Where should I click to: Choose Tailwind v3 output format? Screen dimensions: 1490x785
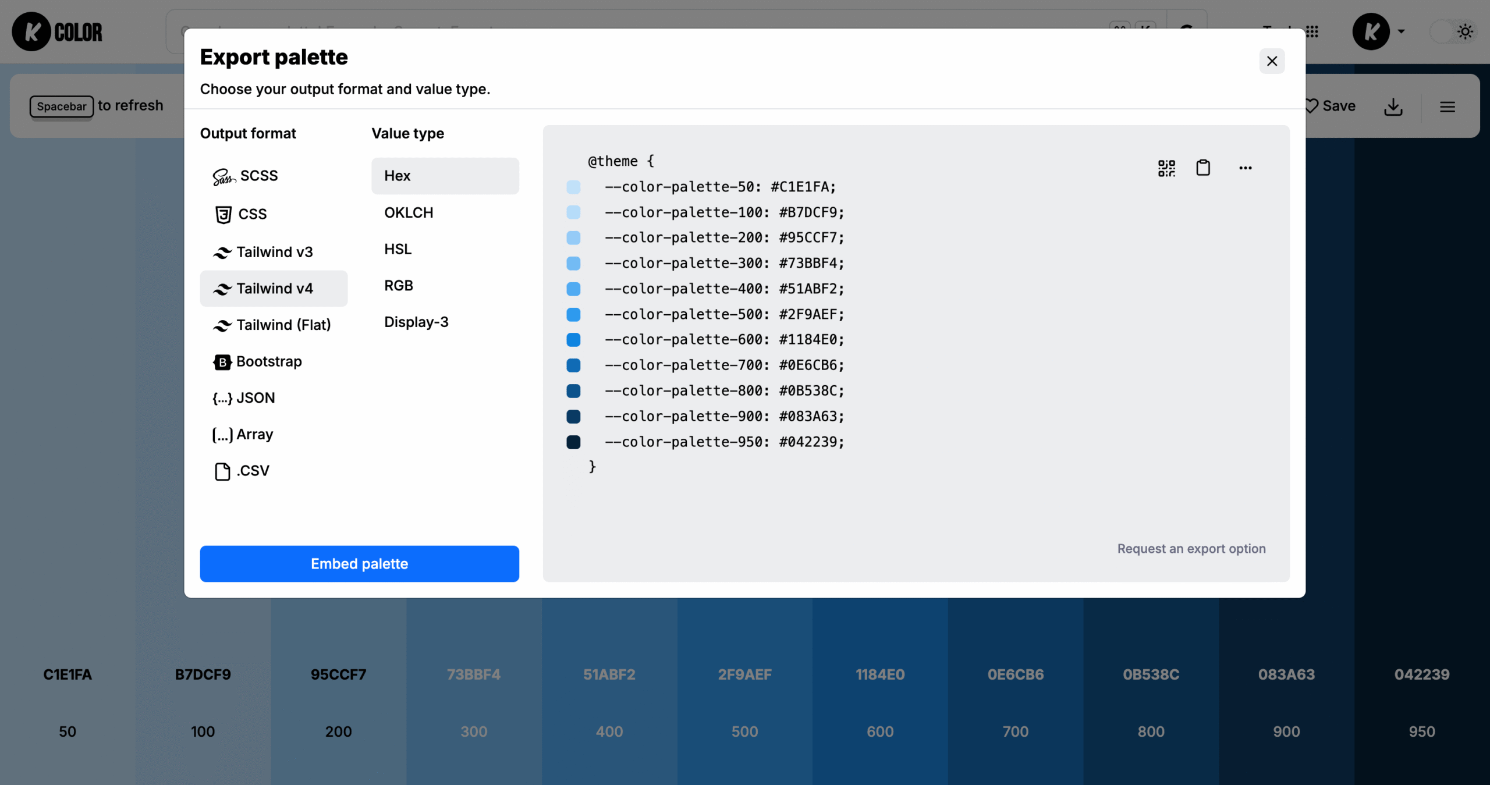[274, 252]
